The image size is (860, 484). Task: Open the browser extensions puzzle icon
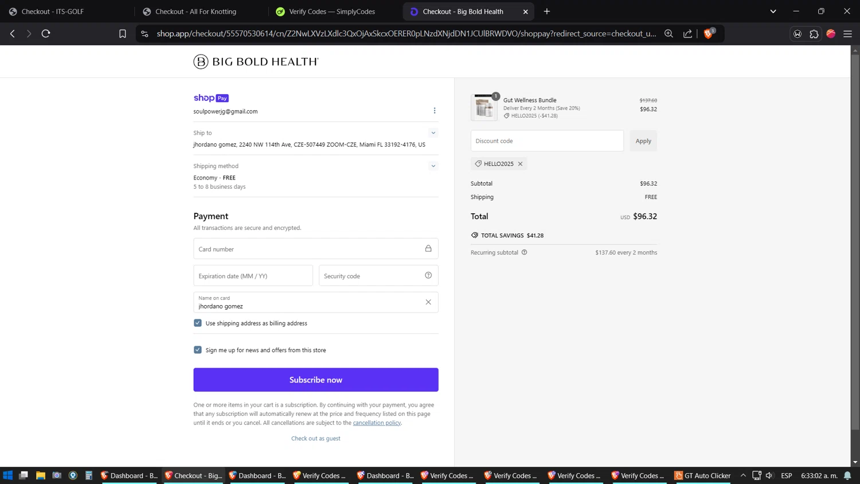click(814, 34)
